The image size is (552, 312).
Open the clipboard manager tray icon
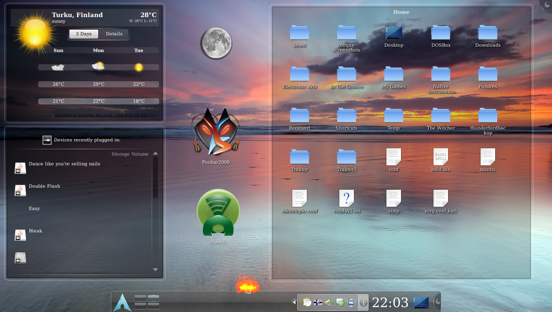307,302
